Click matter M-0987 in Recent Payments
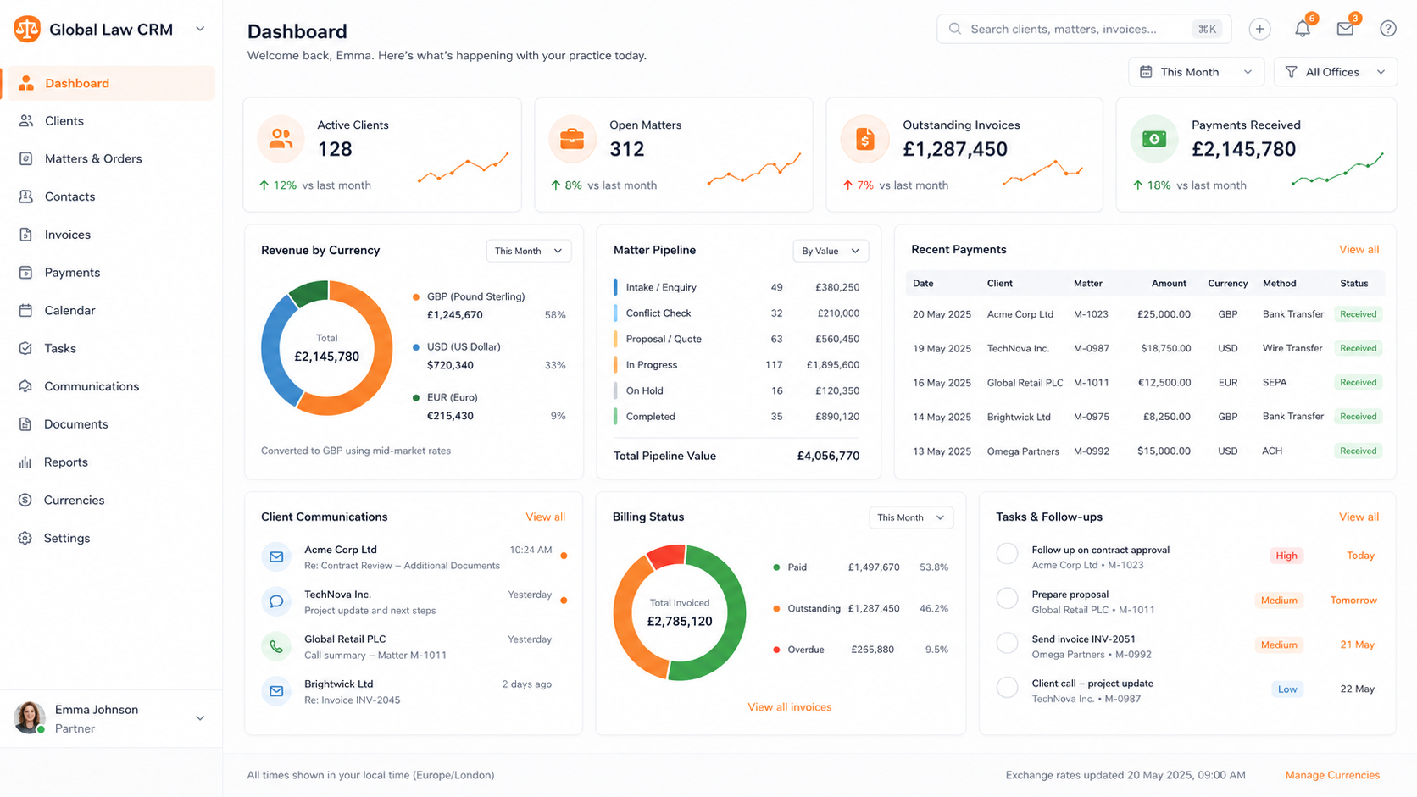Image resolution: width=1417 pixels, height=797 pixels. pos(1091,348)
